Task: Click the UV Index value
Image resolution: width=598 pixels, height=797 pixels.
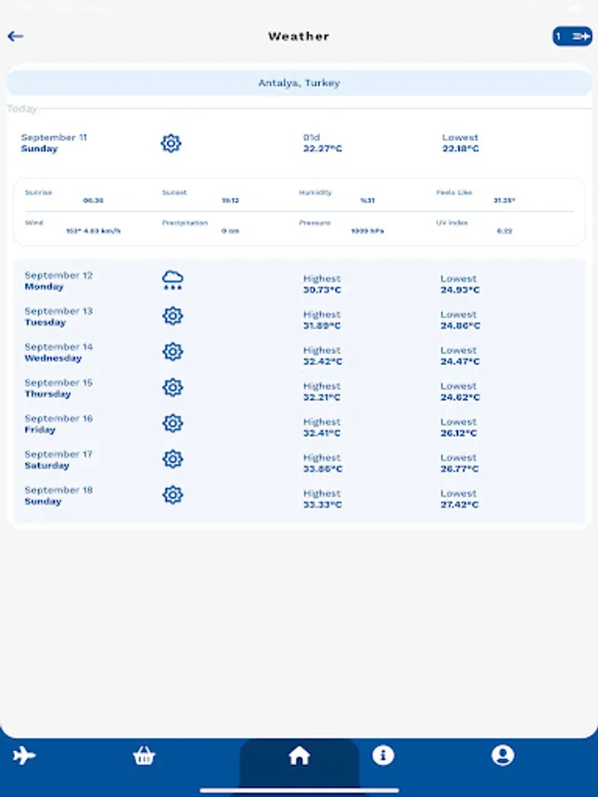Action: pos(504,231)
